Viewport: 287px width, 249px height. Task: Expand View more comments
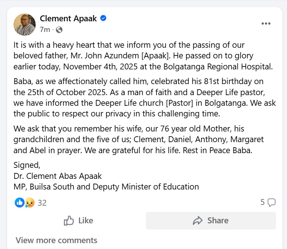[x=56, y=240]
